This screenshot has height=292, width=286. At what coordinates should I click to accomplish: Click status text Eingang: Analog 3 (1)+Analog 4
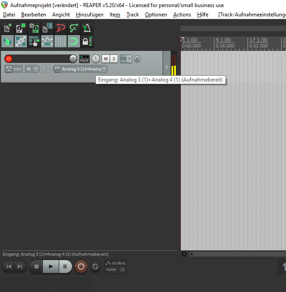click(55, 254)
